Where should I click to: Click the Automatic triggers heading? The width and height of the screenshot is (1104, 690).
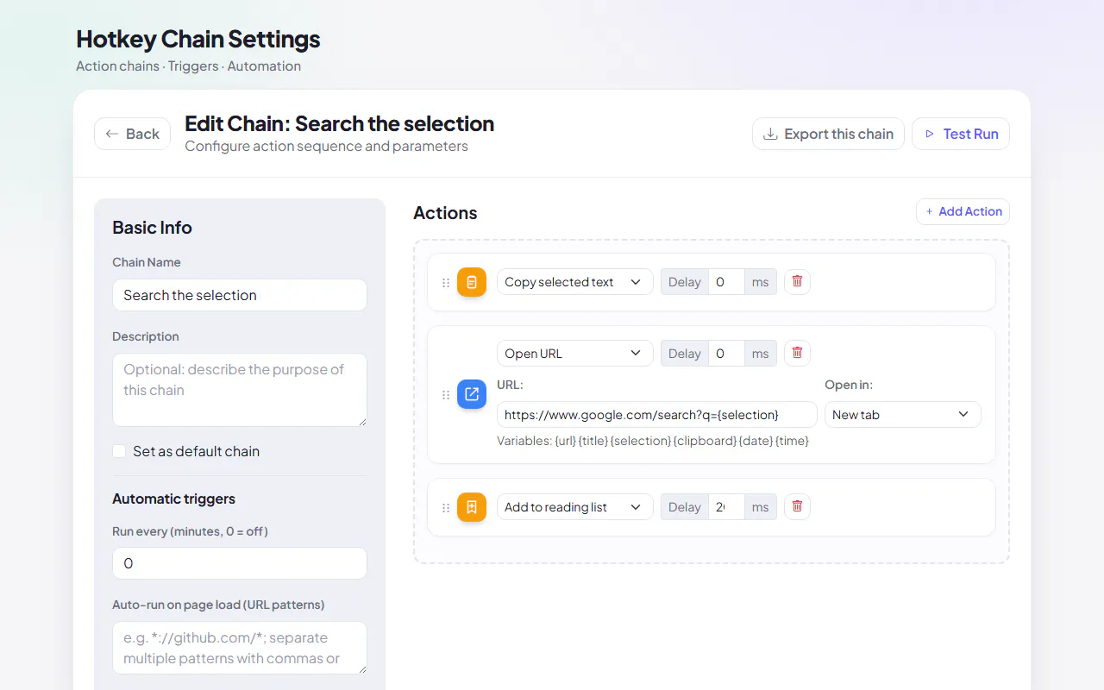173,499
